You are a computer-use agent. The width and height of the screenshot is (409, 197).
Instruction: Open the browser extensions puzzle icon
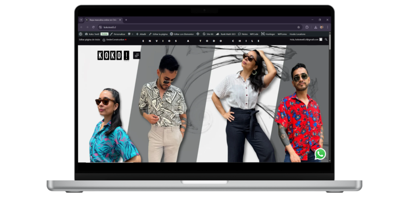[x=307, y=27]
